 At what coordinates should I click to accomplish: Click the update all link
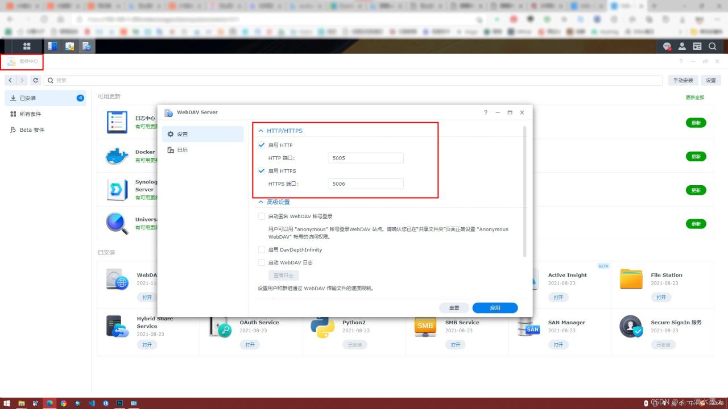695,97
